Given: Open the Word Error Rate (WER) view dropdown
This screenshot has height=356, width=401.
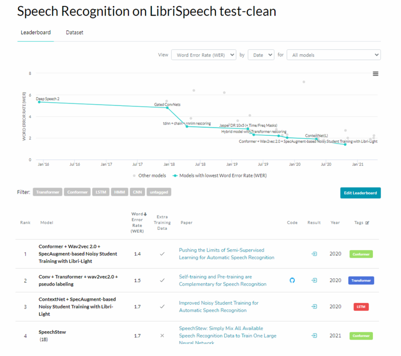Looking at the screenshot, I should 204,54.
